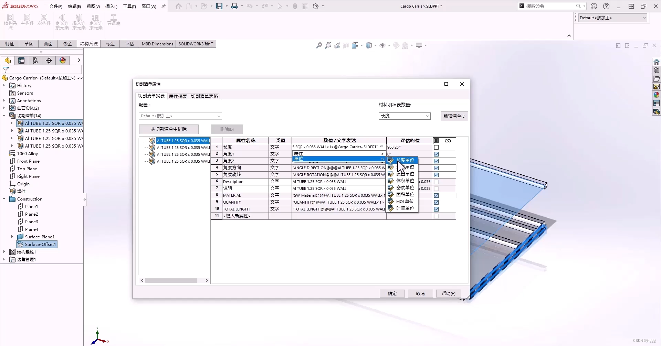Click the user login icon in title bar
Screen dimensions: 661x346
coord(594,6)
